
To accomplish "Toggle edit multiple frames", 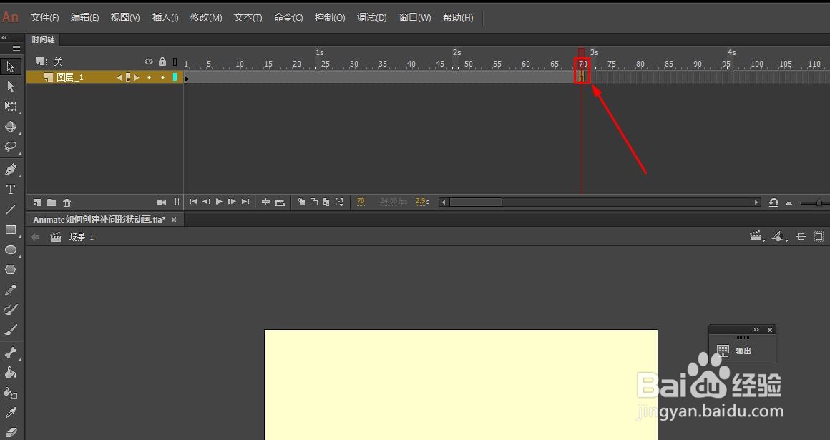I will tap(326, 202).
